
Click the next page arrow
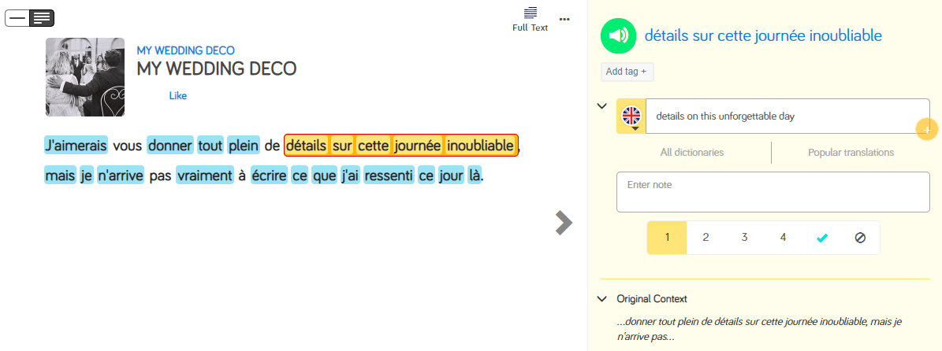[x=563, y=223]
